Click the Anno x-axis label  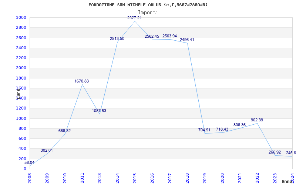click(x=287, y=181)
